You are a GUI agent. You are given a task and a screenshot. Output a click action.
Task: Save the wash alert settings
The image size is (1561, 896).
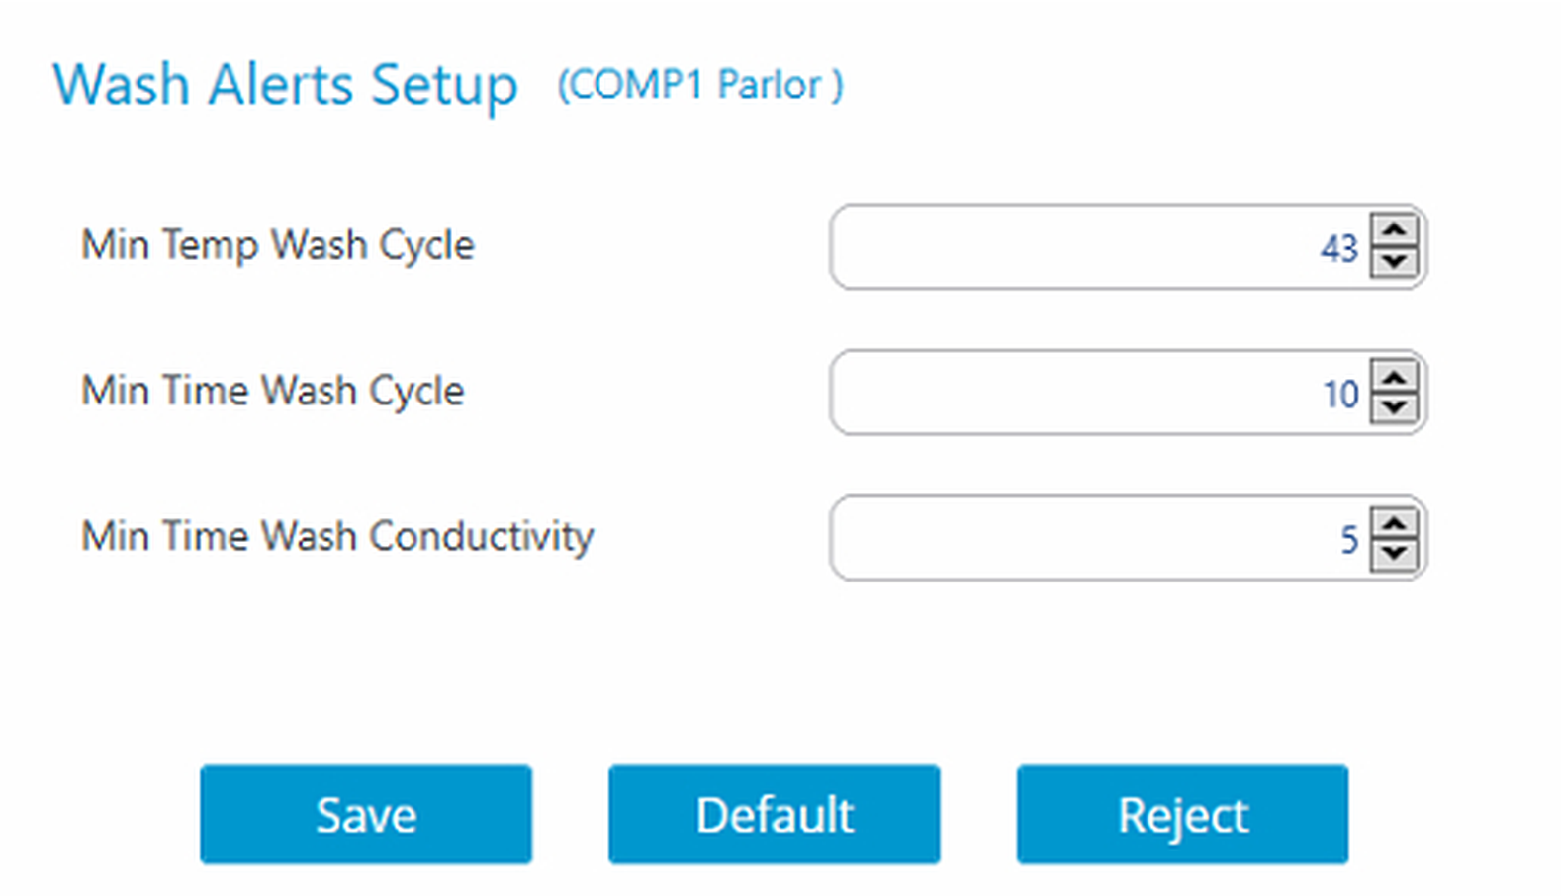coord(365,815)
